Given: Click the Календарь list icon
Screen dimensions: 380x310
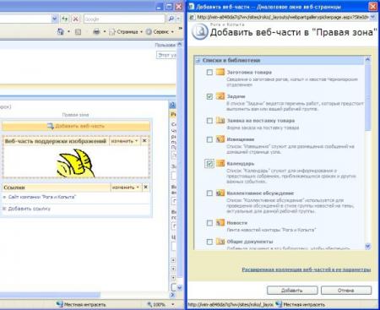Looking at the screenshot, I should (x=220, y=163).
